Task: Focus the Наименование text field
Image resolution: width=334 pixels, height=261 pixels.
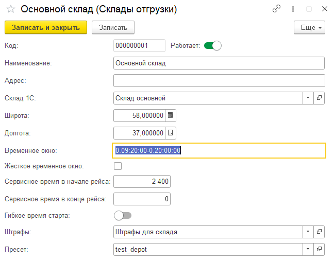Action: pyautogui.click(x=219, y=63)
